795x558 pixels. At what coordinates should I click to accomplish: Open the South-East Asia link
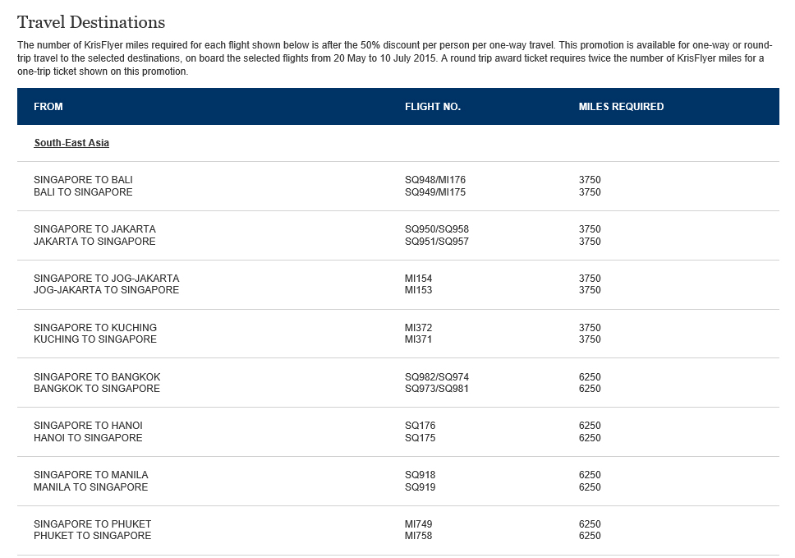click(71, 143)
